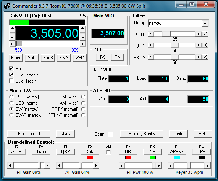Screen dimensions: 218x181
Task: Click the lower-left down arrow beside the frequency display
Action: (x=12, y=37)
